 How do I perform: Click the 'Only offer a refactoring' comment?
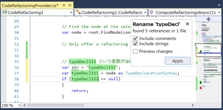point(96,44)
